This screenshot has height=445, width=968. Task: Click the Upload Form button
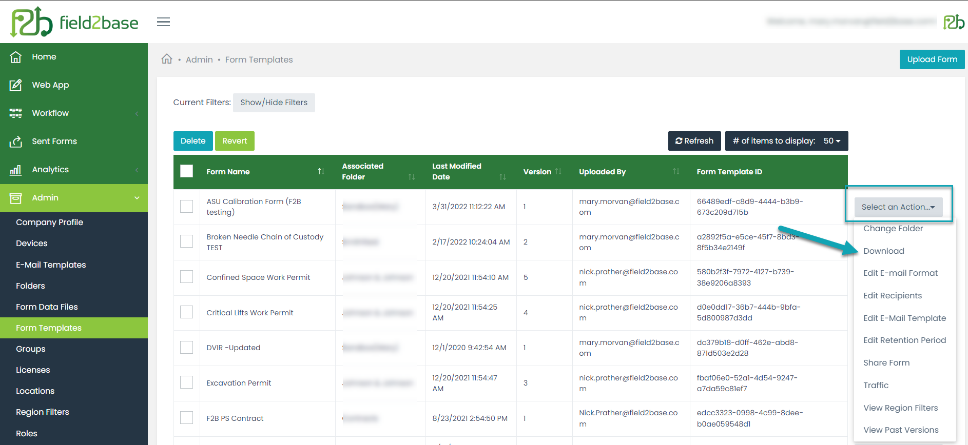932,59
